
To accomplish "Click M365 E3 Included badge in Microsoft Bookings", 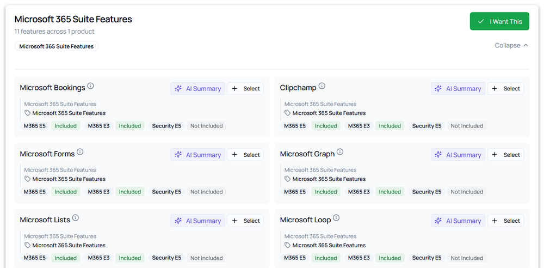I will pos(130,126).
